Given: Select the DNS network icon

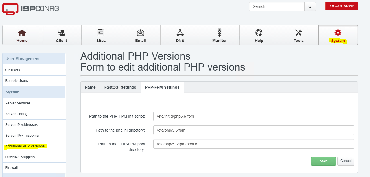Looking at the screenshot, I should pos(180,33).
